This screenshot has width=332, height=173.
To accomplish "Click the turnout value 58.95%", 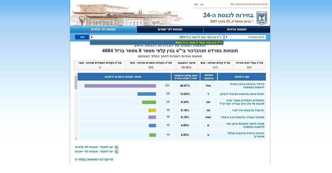I will 186,67.
